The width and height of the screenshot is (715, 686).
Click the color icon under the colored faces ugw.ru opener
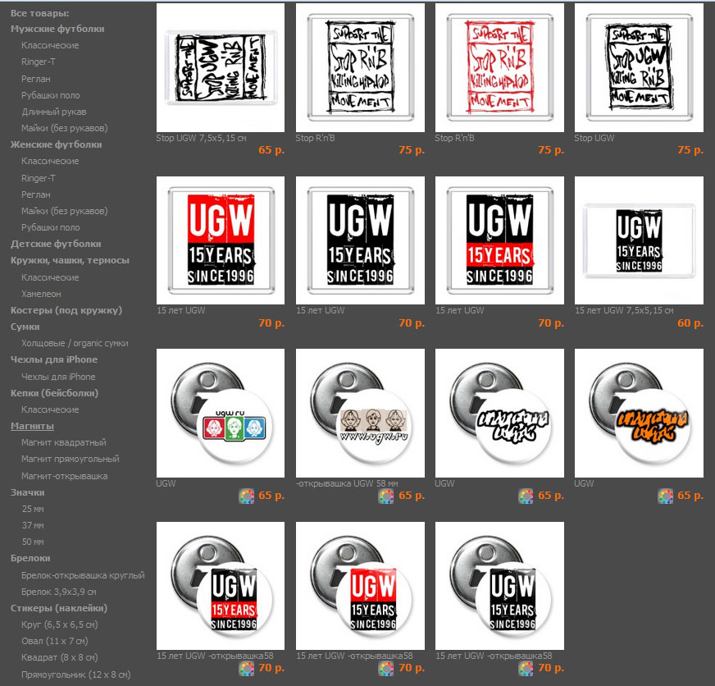247,496
